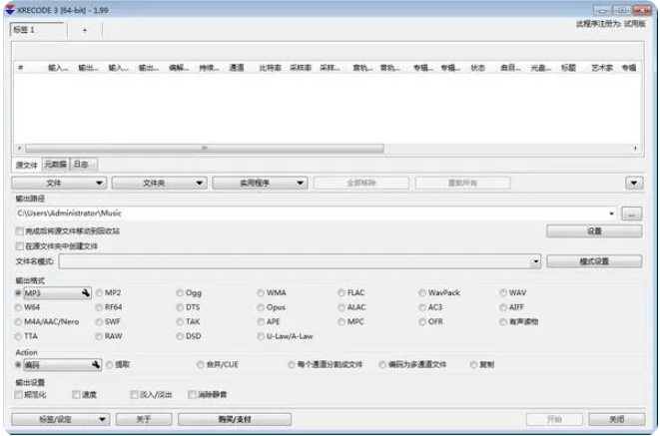Select MPC output format

[x=341, y=322]
